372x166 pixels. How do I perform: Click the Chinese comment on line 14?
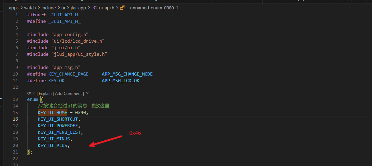tap(74, 106)
